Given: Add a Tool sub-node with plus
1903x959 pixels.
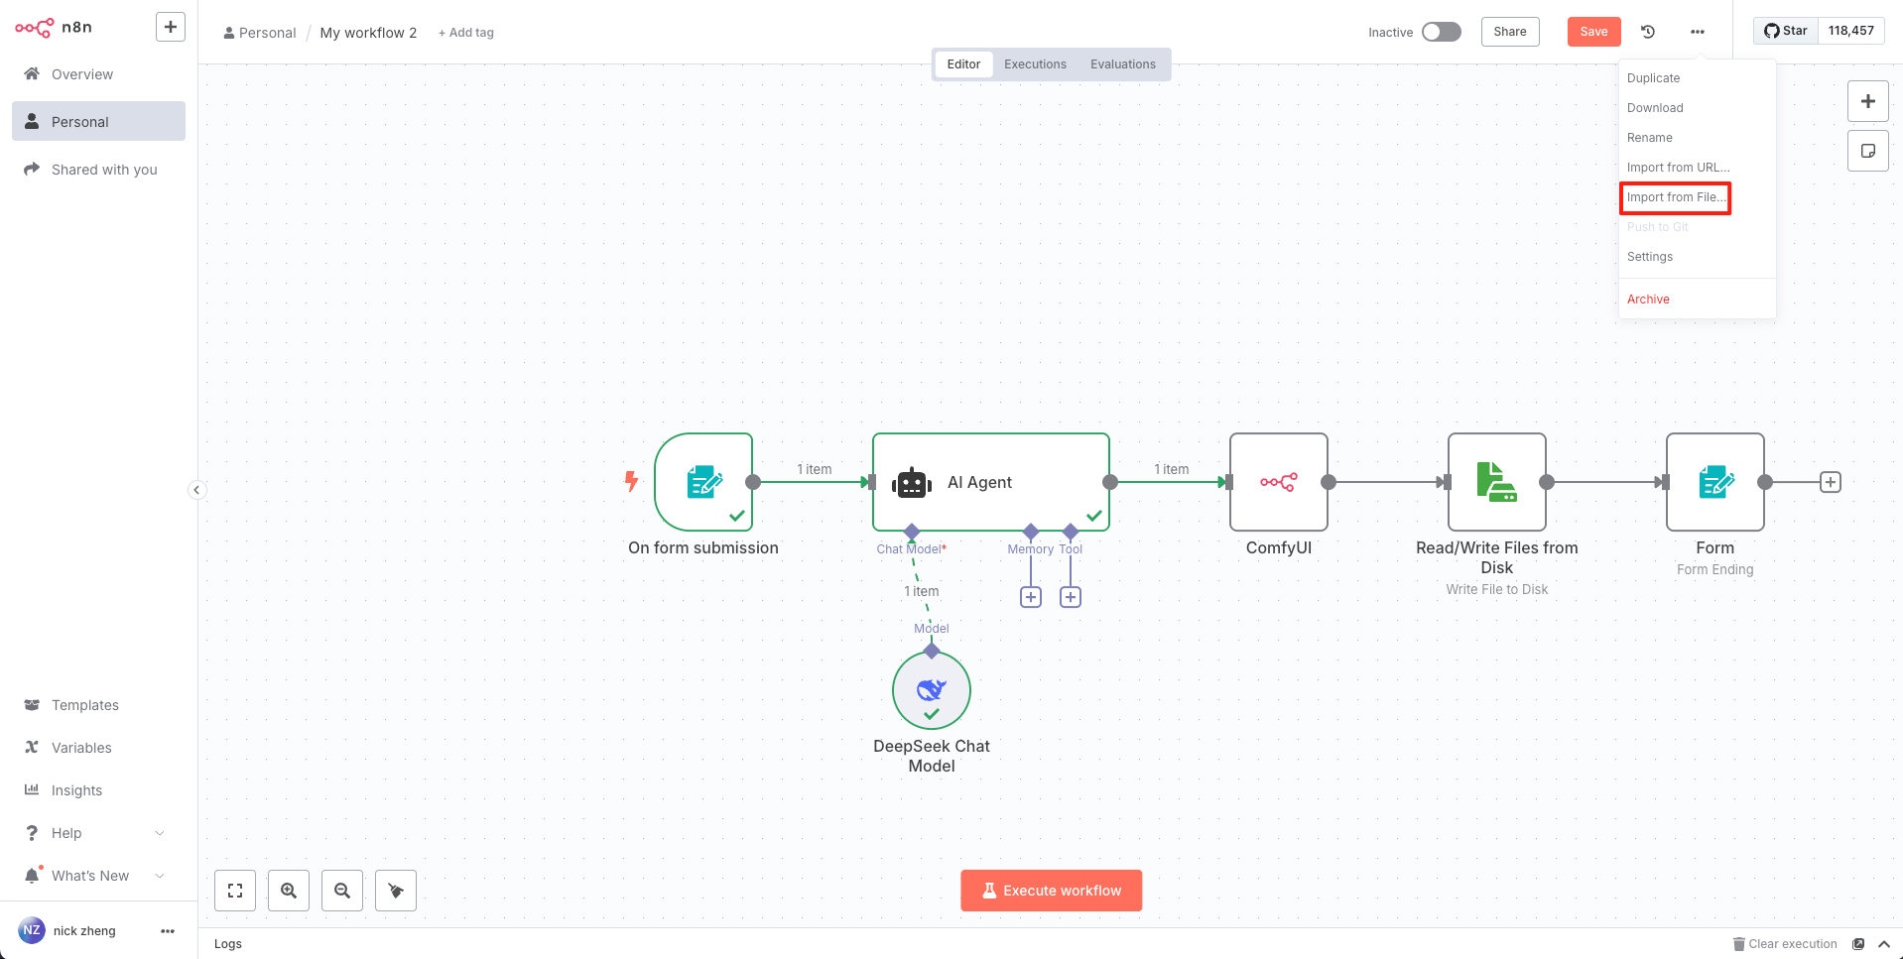Looking at the screenshot, I should point(1071,597).
